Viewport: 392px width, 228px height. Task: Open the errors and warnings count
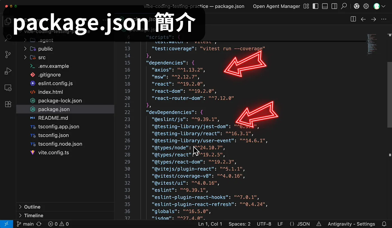pyautogui.click(x=59, y=224)
